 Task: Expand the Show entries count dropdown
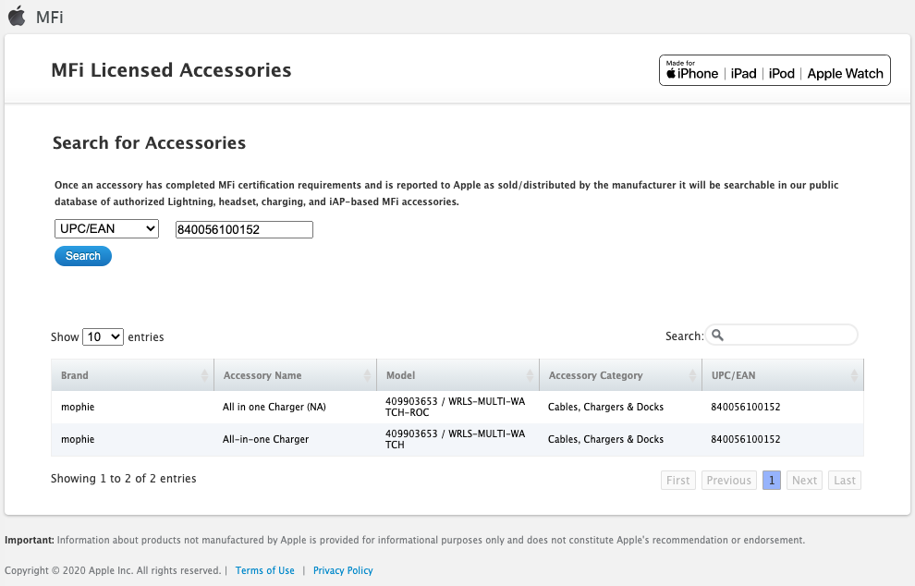pos(103,337)
